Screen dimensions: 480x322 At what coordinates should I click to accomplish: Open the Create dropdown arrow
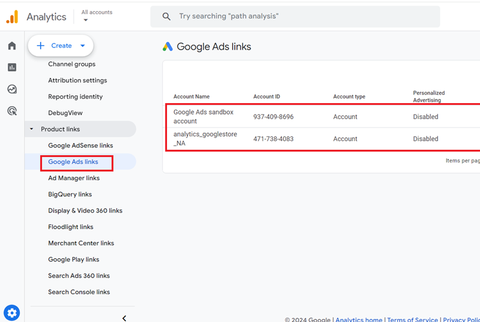coord(83,46)
